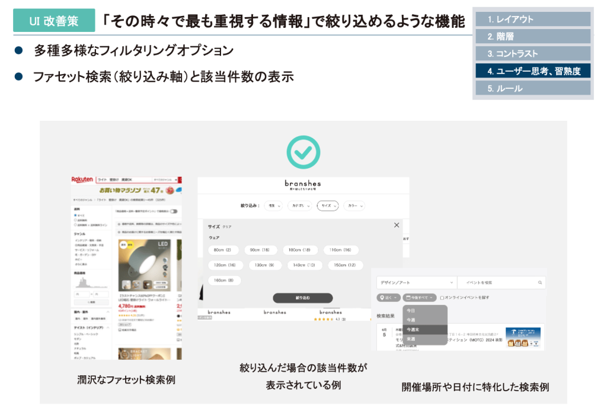
Task: Toggle the switch above Rakuten results
Action: 174,211
